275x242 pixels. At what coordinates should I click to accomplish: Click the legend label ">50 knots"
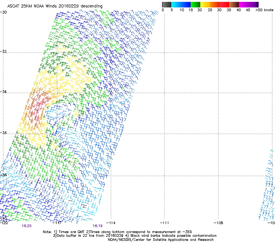click(x=264, y=10)
